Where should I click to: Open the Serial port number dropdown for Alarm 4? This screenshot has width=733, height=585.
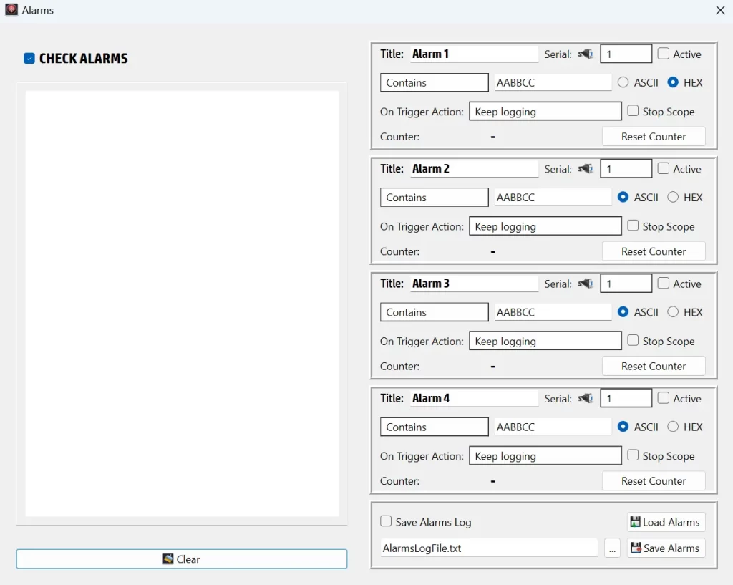click(626, 398)
